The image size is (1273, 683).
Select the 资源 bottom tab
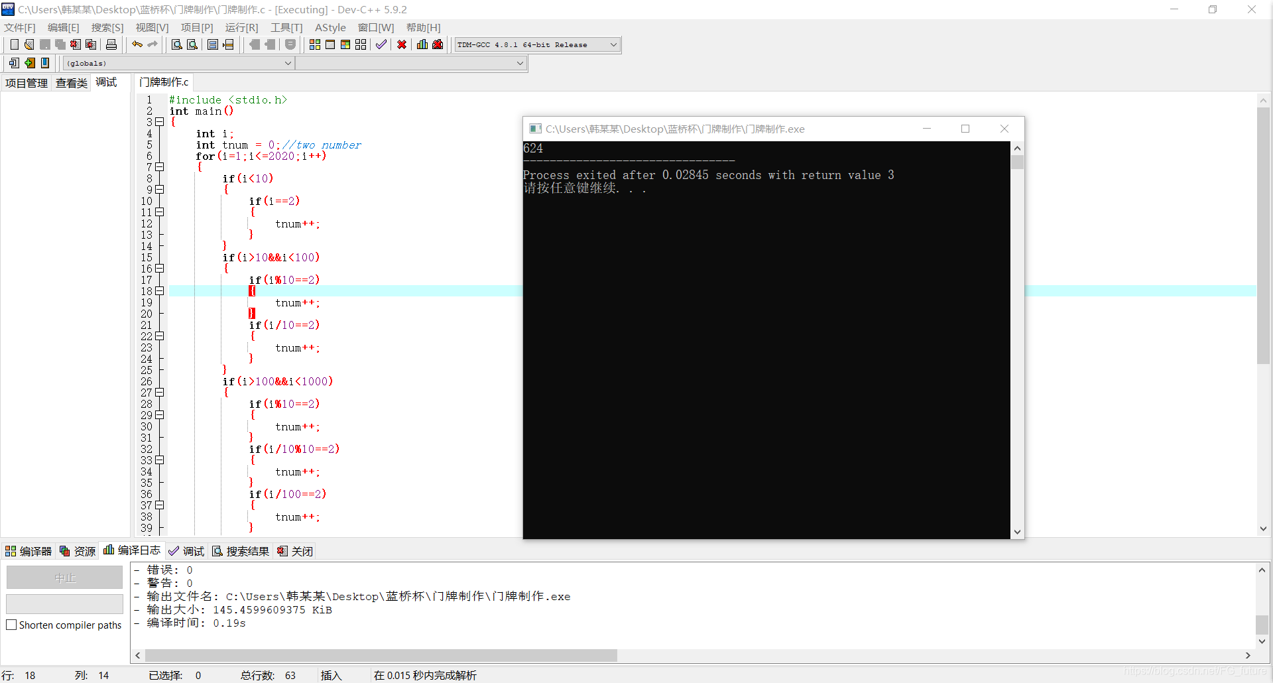(78, 551)
